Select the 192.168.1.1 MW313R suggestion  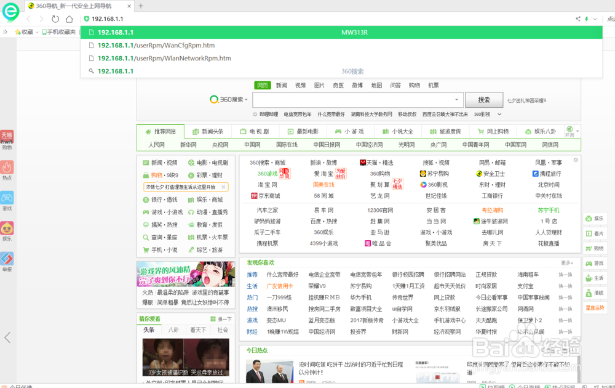point(341,32)
